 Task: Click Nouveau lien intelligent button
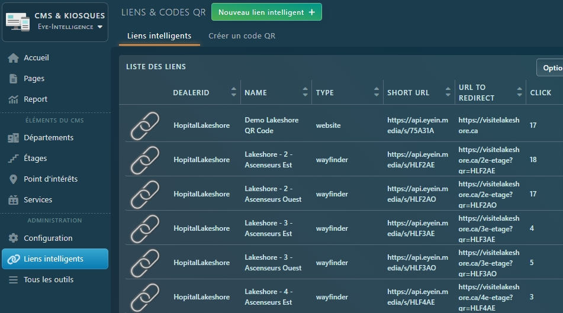coord(266,12)
